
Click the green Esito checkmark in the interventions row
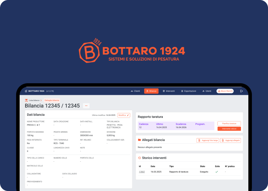[x=217, y=172]
